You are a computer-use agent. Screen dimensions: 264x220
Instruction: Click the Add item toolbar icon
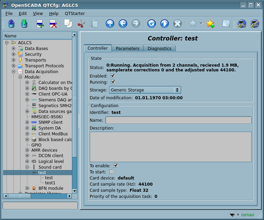tap(40, 24)
